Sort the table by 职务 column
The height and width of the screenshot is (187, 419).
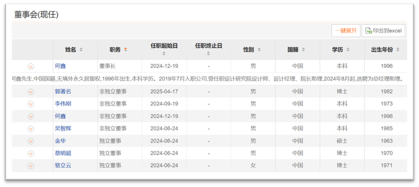click(x=125, y=50)
